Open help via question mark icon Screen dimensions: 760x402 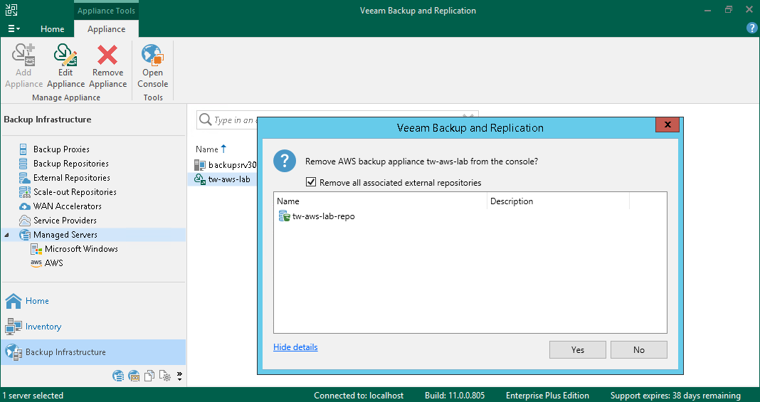(751, 28)
